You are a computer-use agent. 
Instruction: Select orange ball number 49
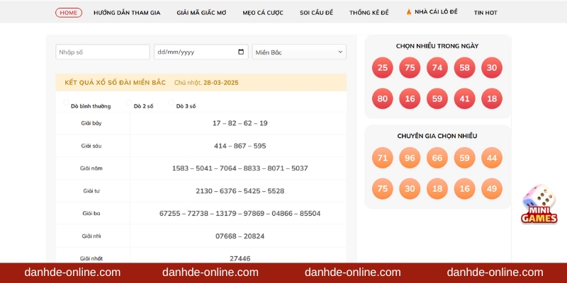[x=492, y=188]
